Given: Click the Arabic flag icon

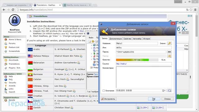Looking at the screenshot, I should point(30,49).
